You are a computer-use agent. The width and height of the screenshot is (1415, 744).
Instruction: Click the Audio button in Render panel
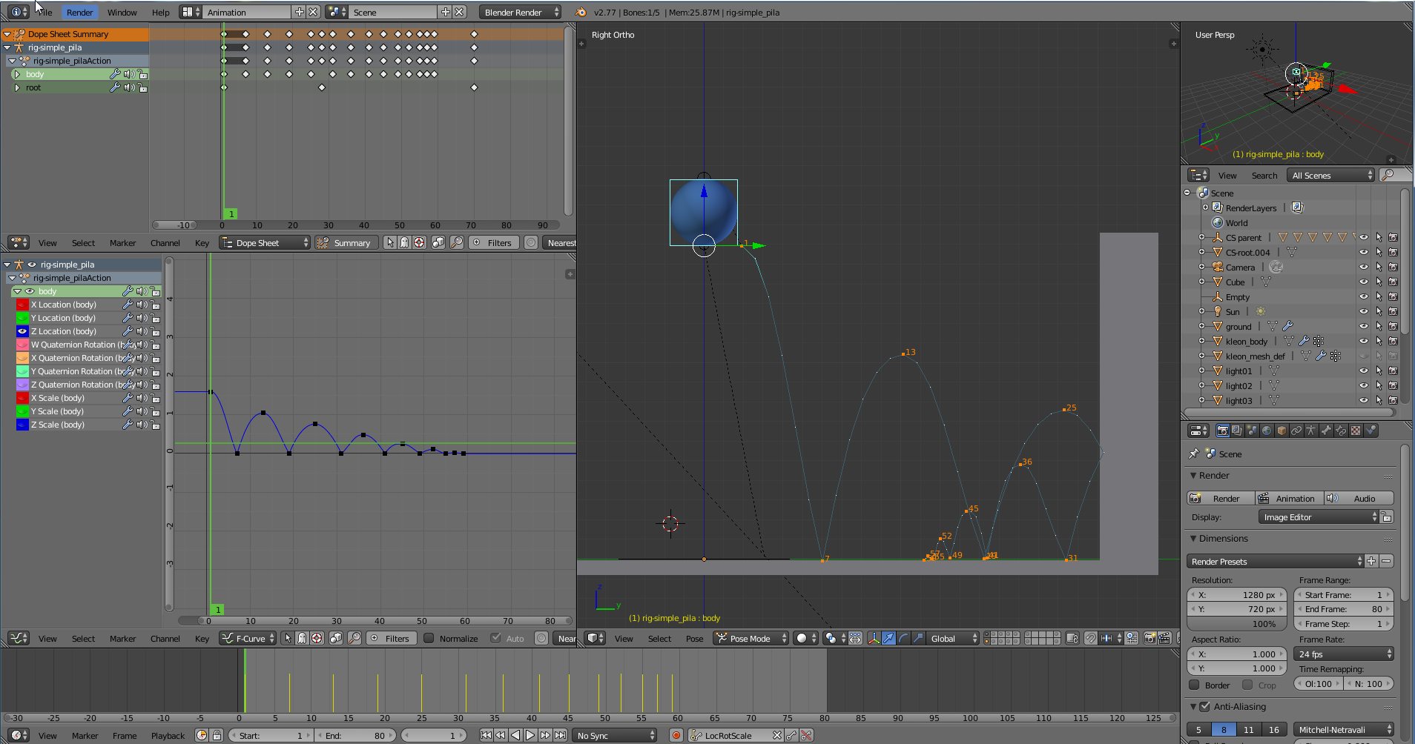tap(1359, 498)
